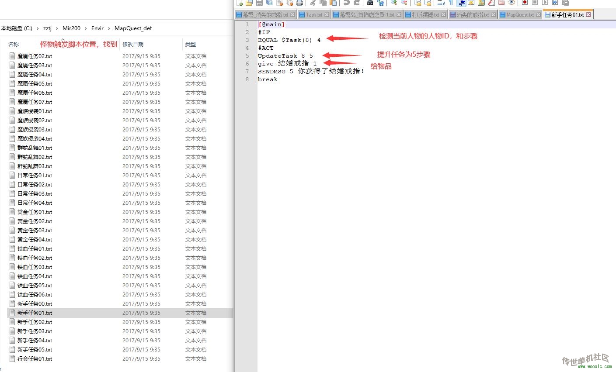Switch to the MapQuest.txt tab
Screen dimensions: 616x372
pyautogui.click(x=520, y=15)
